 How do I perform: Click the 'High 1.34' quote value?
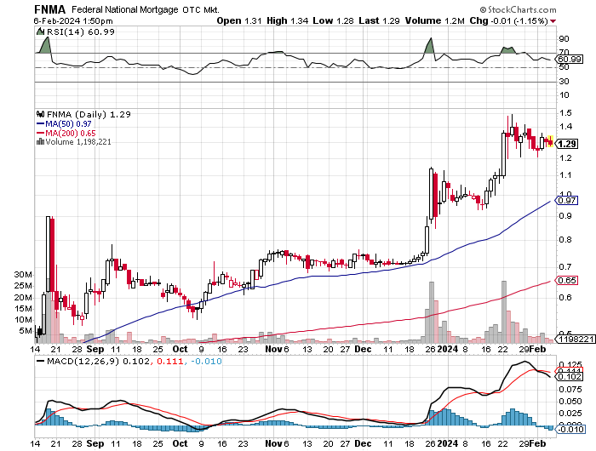point(288,21)
